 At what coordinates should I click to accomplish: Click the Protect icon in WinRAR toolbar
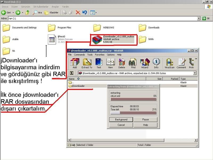click(191, 63)
